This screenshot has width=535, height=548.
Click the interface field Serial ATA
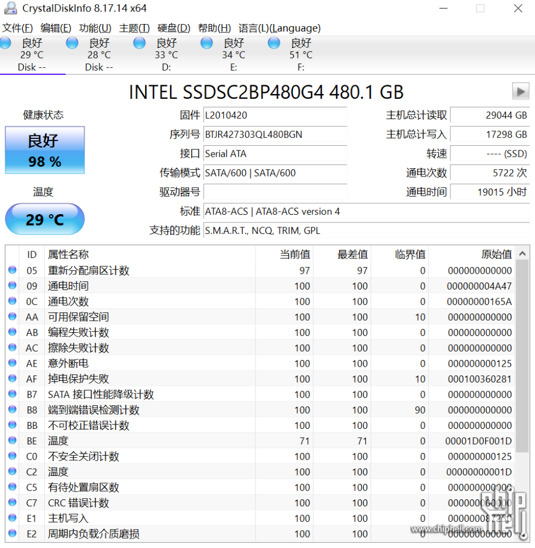[x=275, y=154]
